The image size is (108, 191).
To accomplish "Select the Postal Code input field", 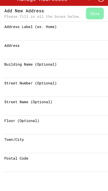I will (56, 162).
